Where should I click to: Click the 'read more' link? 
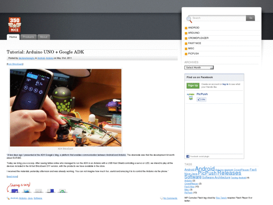(12, 176)
